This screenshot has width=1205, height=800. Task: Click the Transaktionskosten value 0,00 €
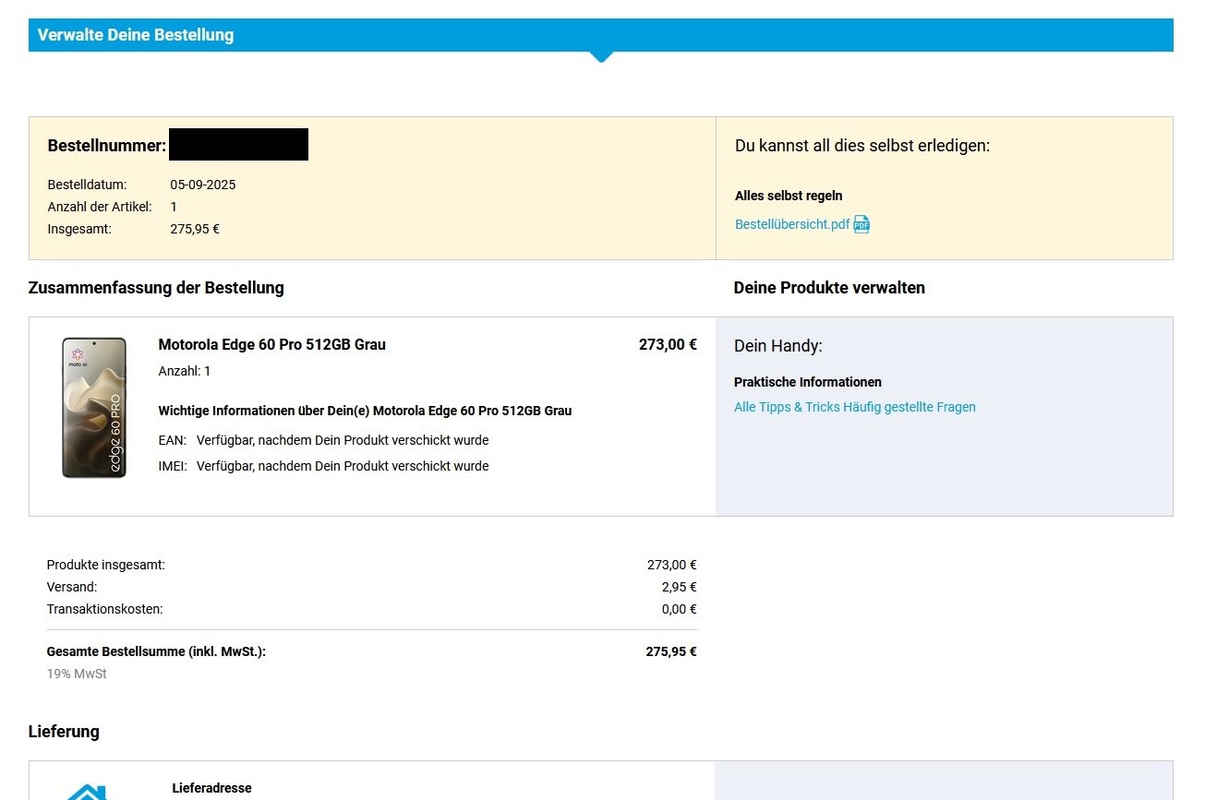(x=680, y=609)
